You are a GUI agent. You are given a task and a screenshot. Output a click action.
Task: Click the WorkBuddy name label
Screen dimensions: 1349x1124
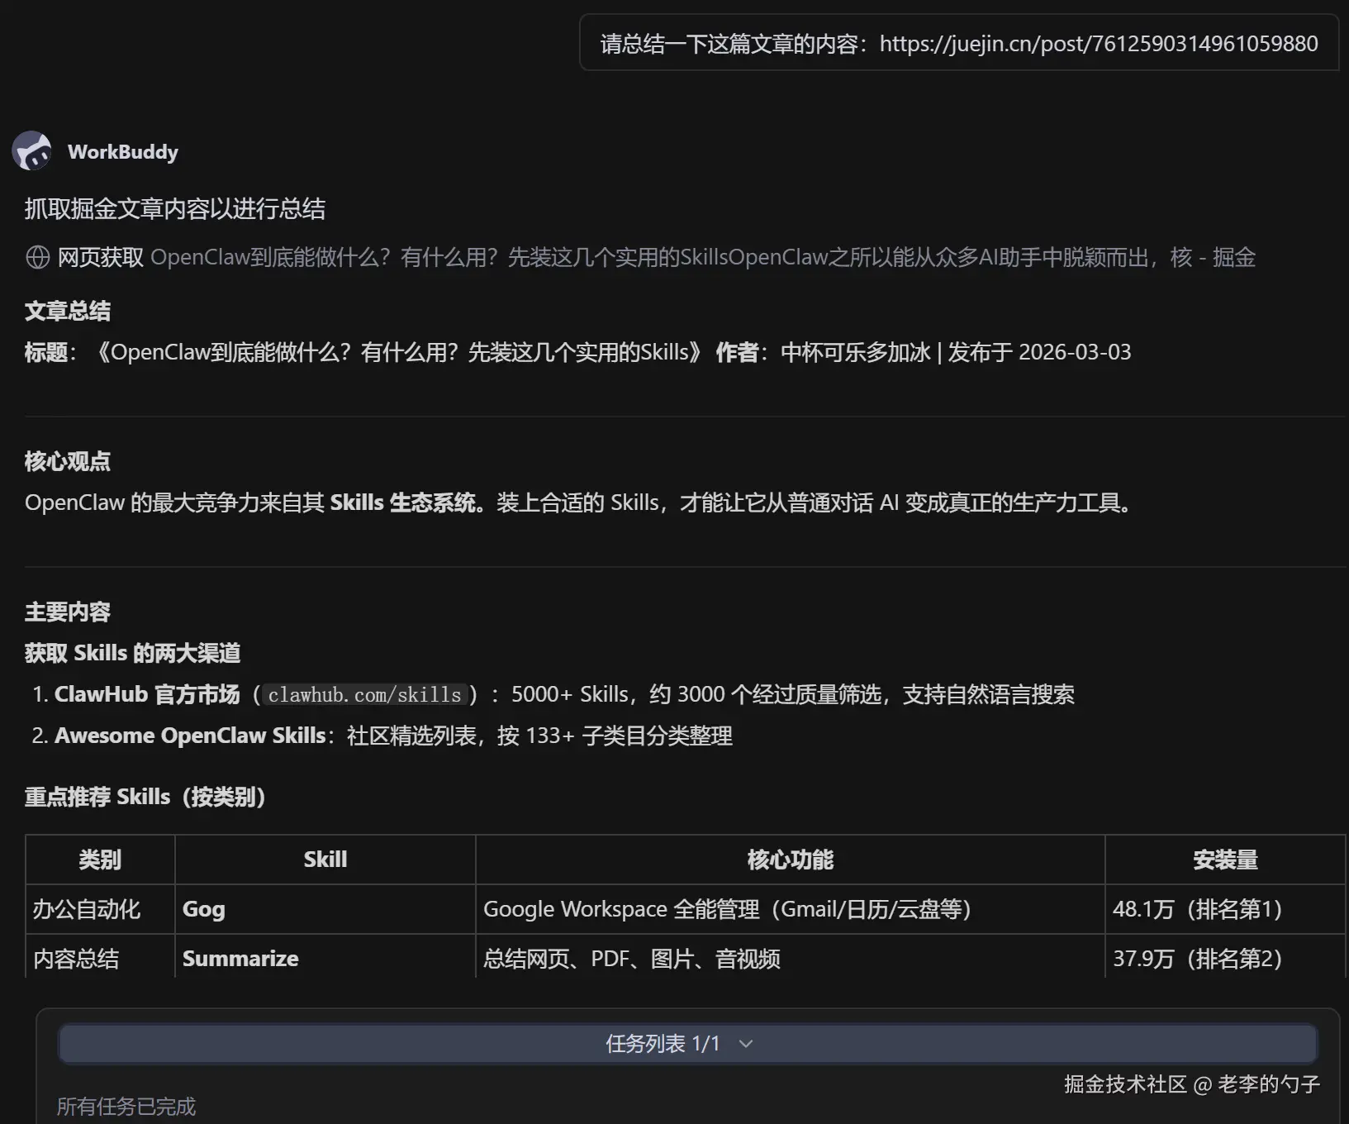(x=123, y=152)
